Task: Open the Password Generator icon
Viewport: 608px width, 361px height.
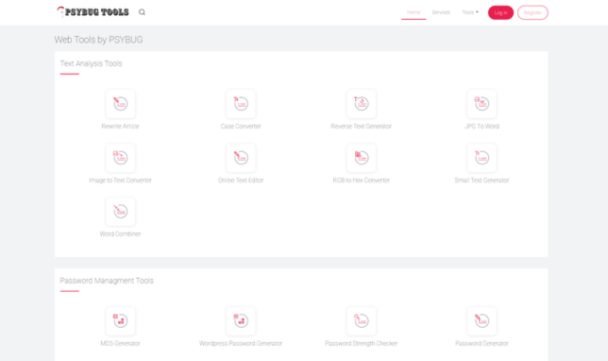Action: coord(482,321)
